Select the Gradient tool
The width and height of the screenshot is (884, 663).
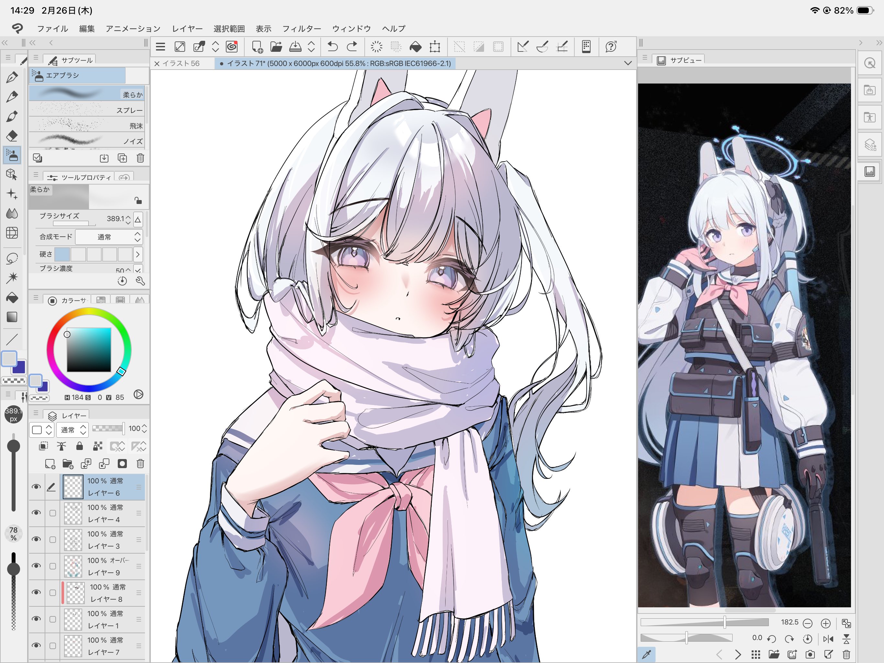point(12,317)
